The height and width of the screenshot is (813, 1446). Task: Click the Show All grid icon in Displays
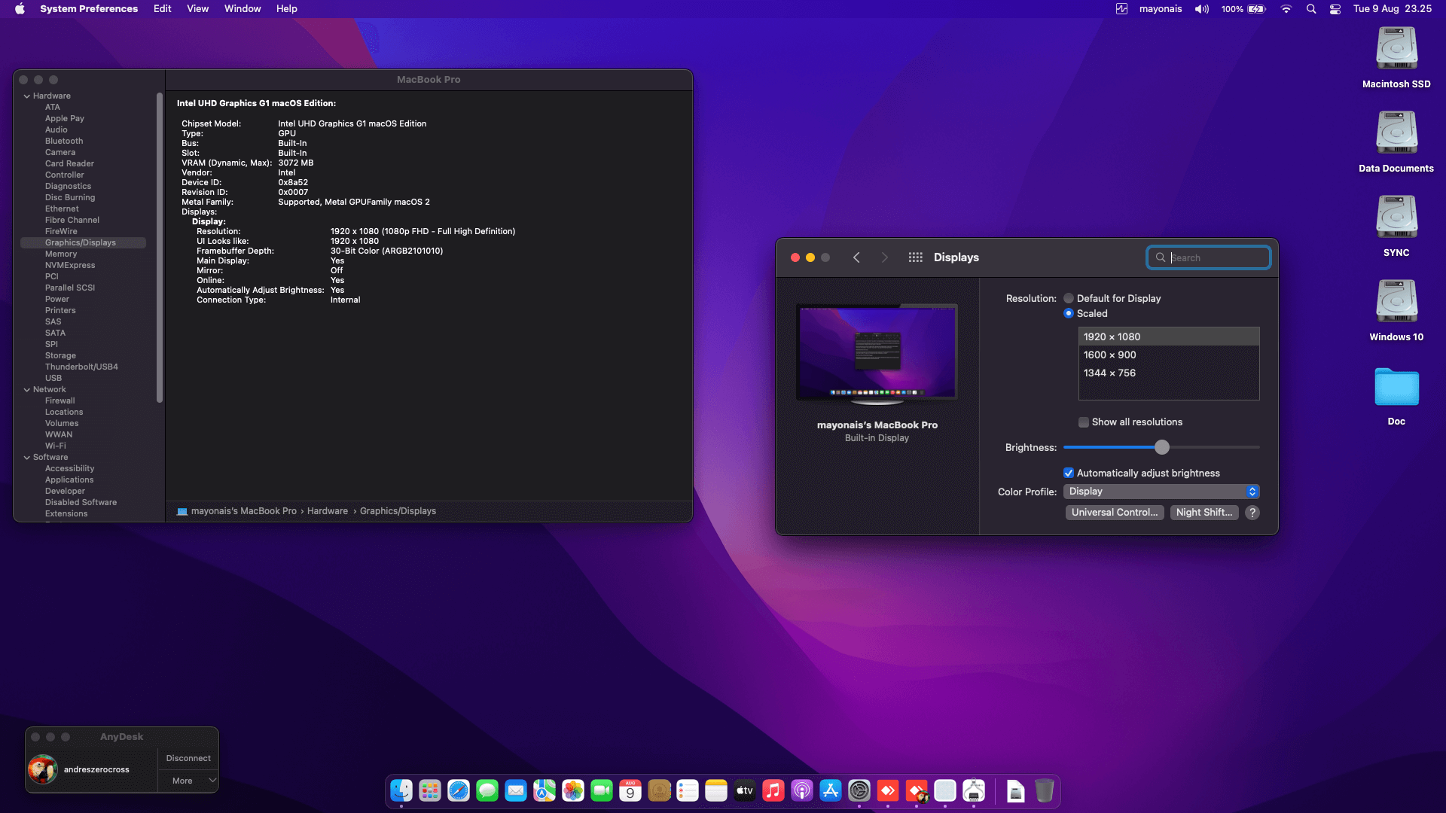click(x=915, y=257)
